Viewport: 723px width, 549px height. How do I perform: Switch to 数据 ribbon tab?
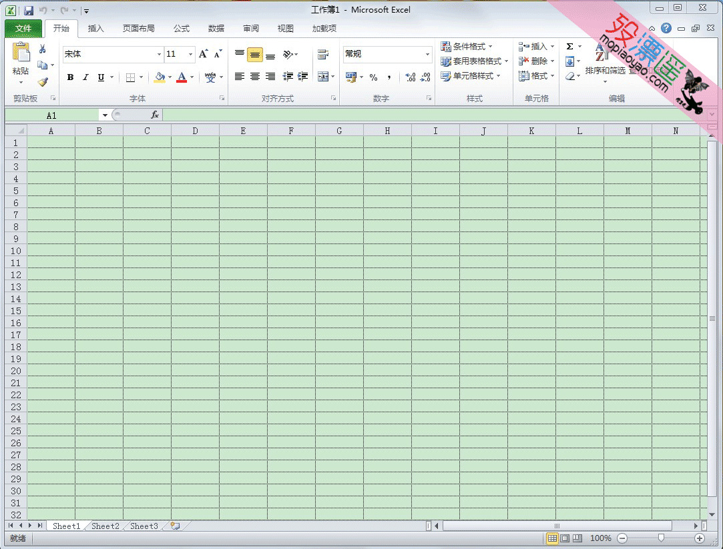coord(216,29)
